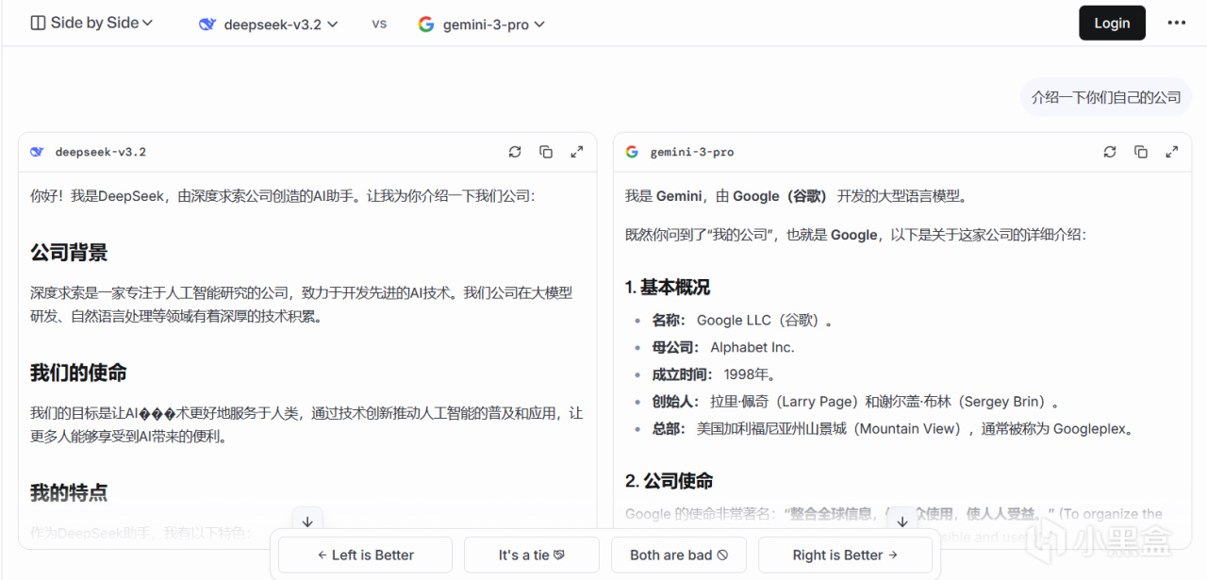Click the DeepSeek whale icon in left panel header

[x=37, y=152]
